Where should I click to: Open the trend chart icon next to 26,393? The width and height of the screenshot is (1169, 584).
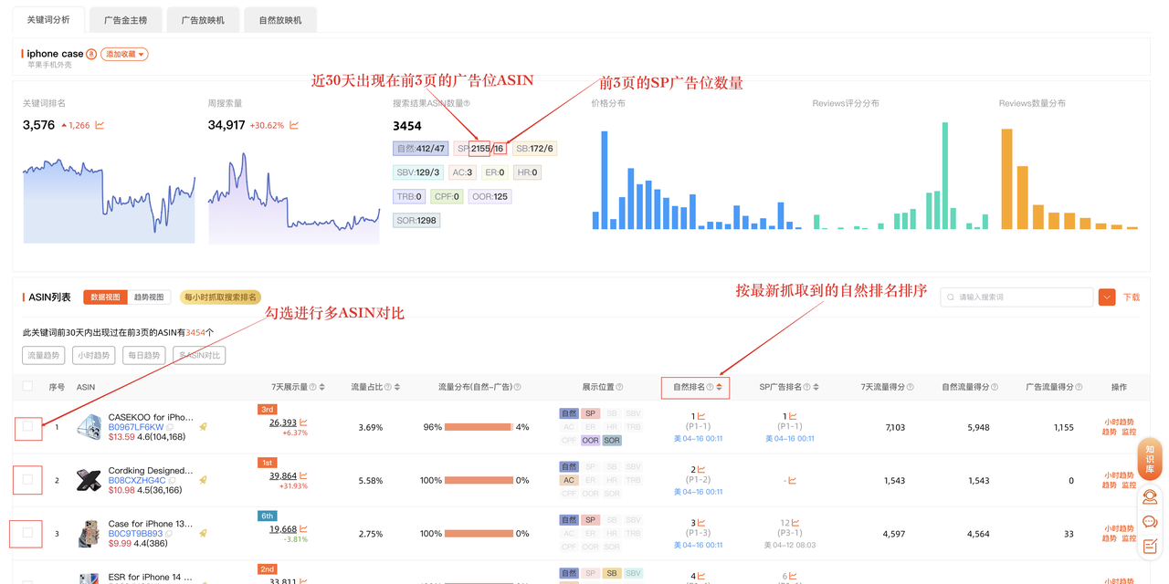coord(303,422)
